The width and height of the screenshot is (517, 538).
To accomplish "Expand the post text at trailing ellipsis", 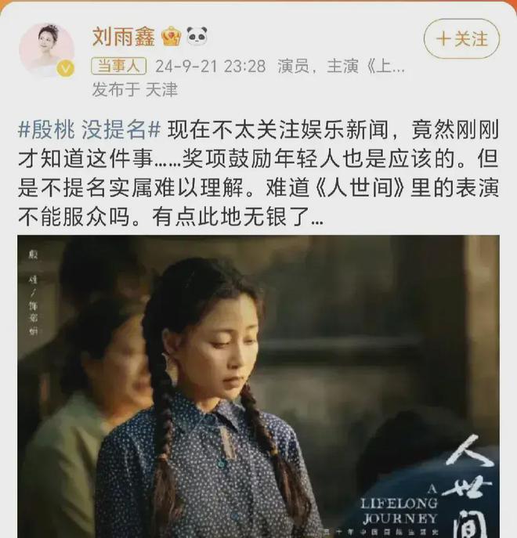I will 317,218.
